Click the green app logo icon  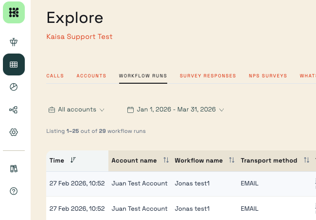pos(14,12)
